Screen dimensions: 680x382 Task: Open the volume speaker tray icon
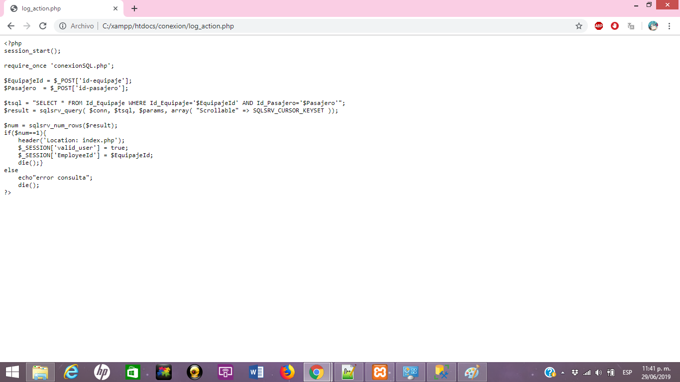(598, 373)
